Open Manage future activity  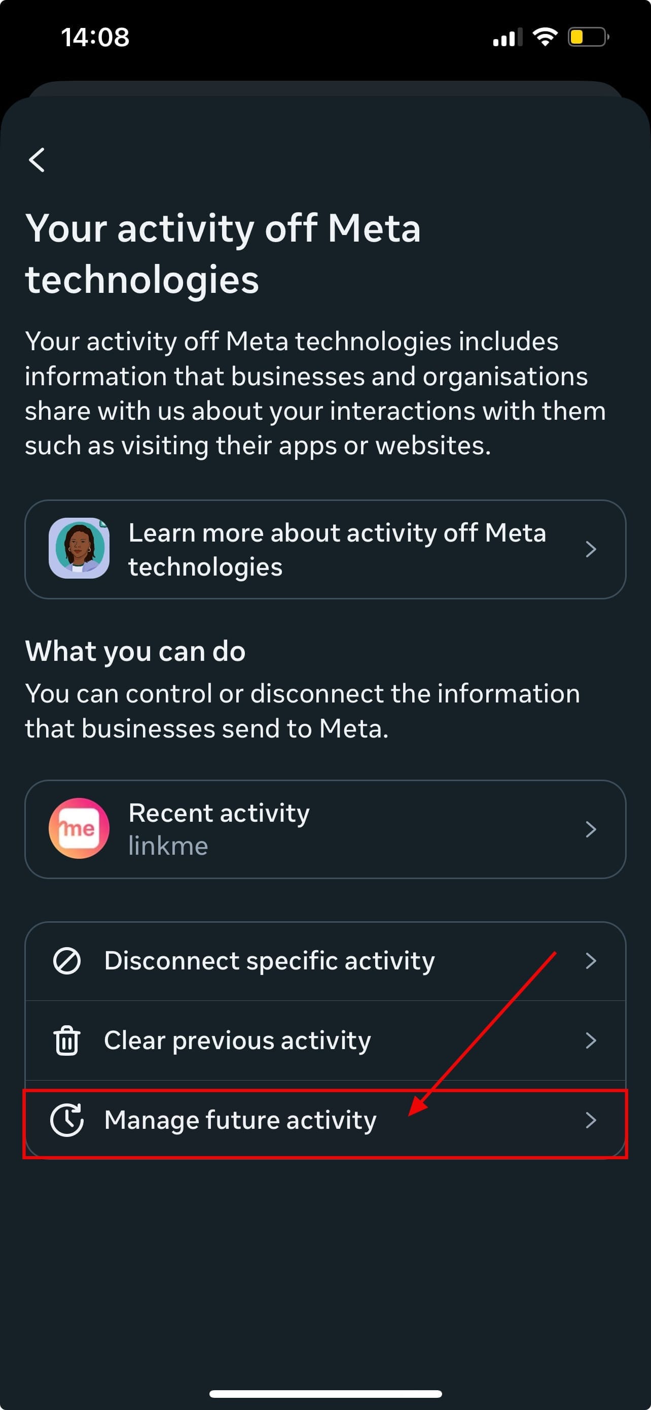[240, 1120]
